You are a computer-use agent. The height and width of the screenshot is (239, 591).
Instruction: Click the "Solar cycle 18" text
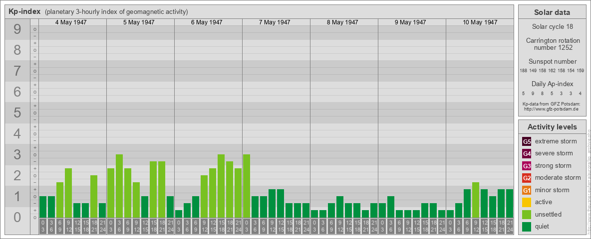[552, 27]
